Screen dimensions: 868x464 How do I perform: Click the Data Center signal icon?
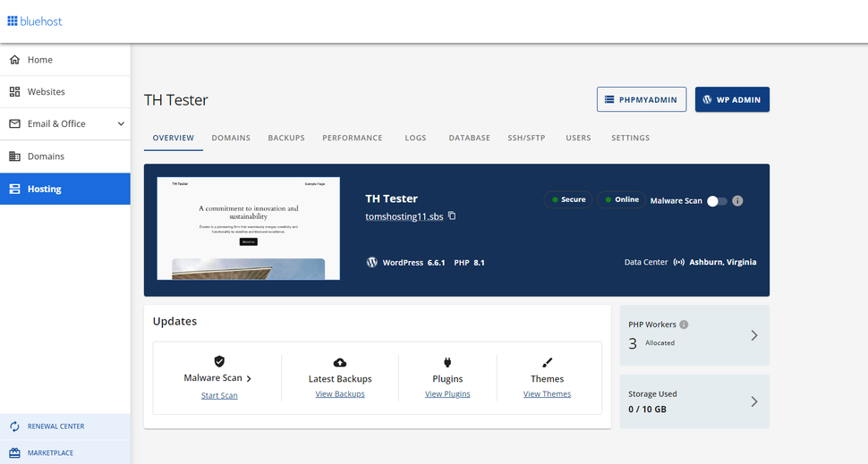point(678,262)
